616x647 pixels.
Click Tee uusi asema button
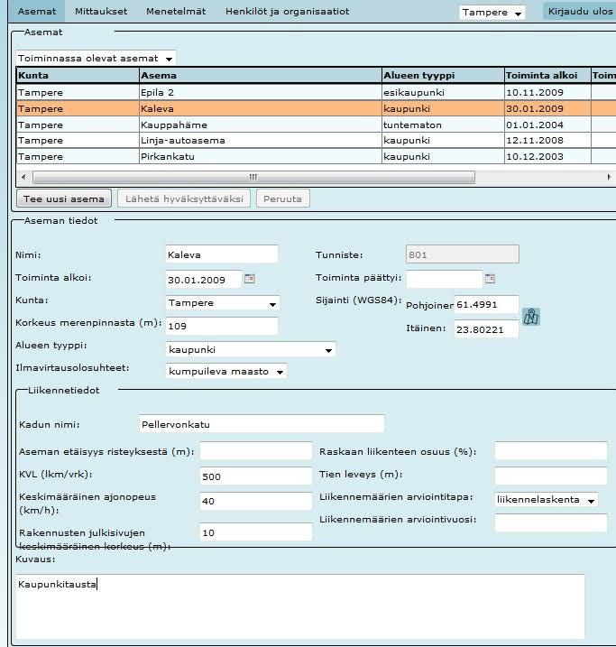coord(64,199)
